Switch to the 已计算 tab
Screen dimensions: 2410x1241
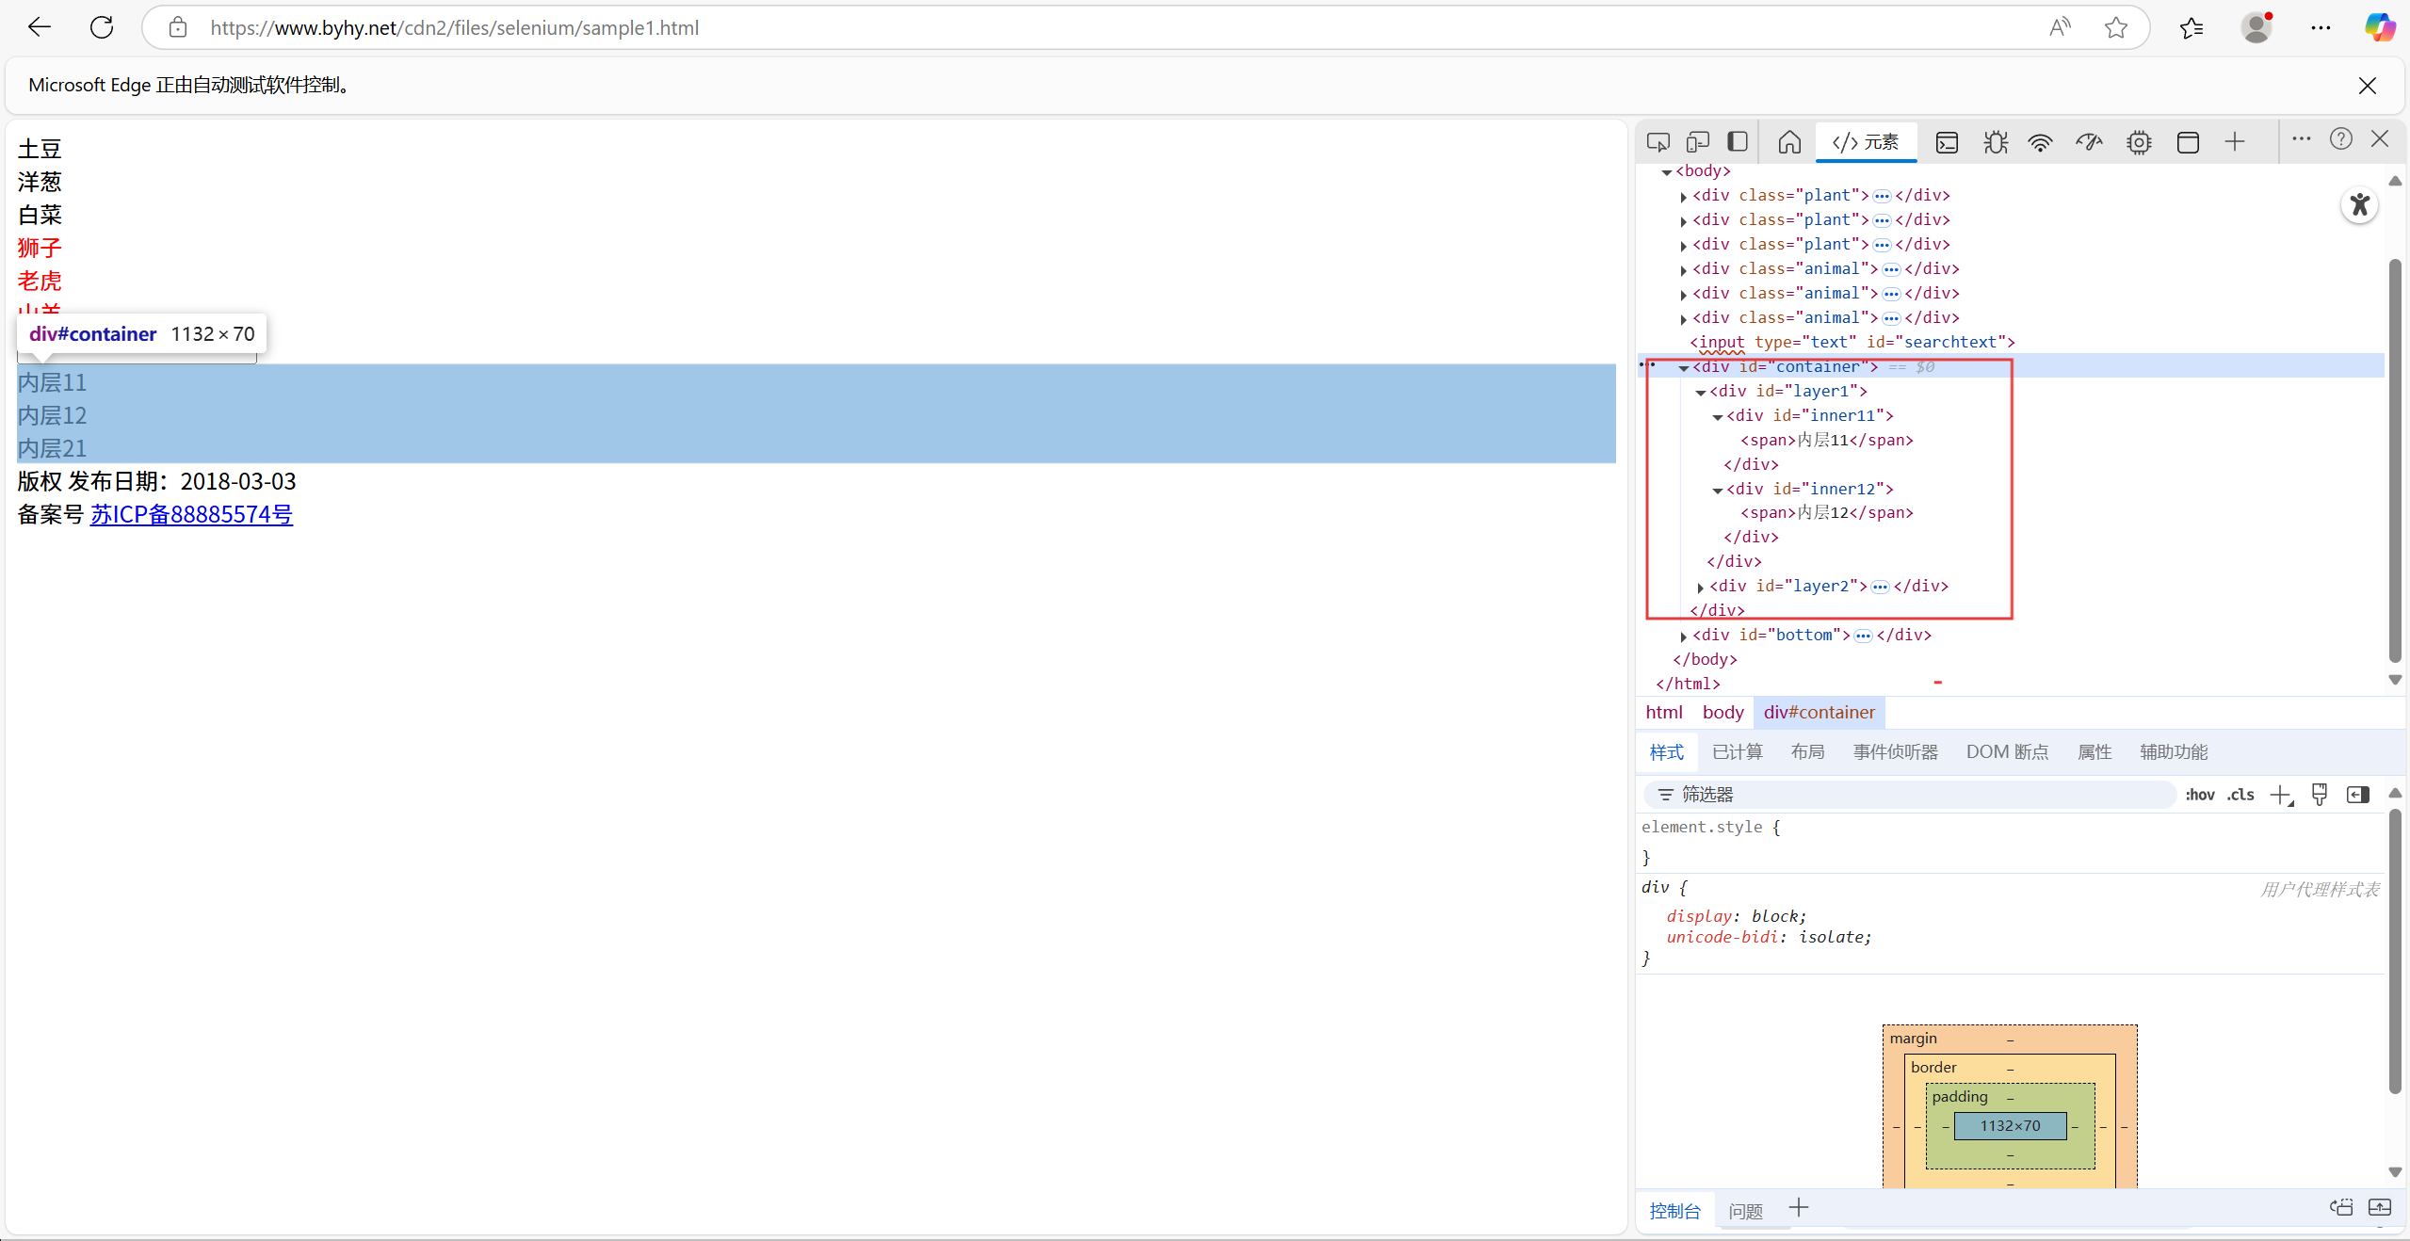point(1737,751)
